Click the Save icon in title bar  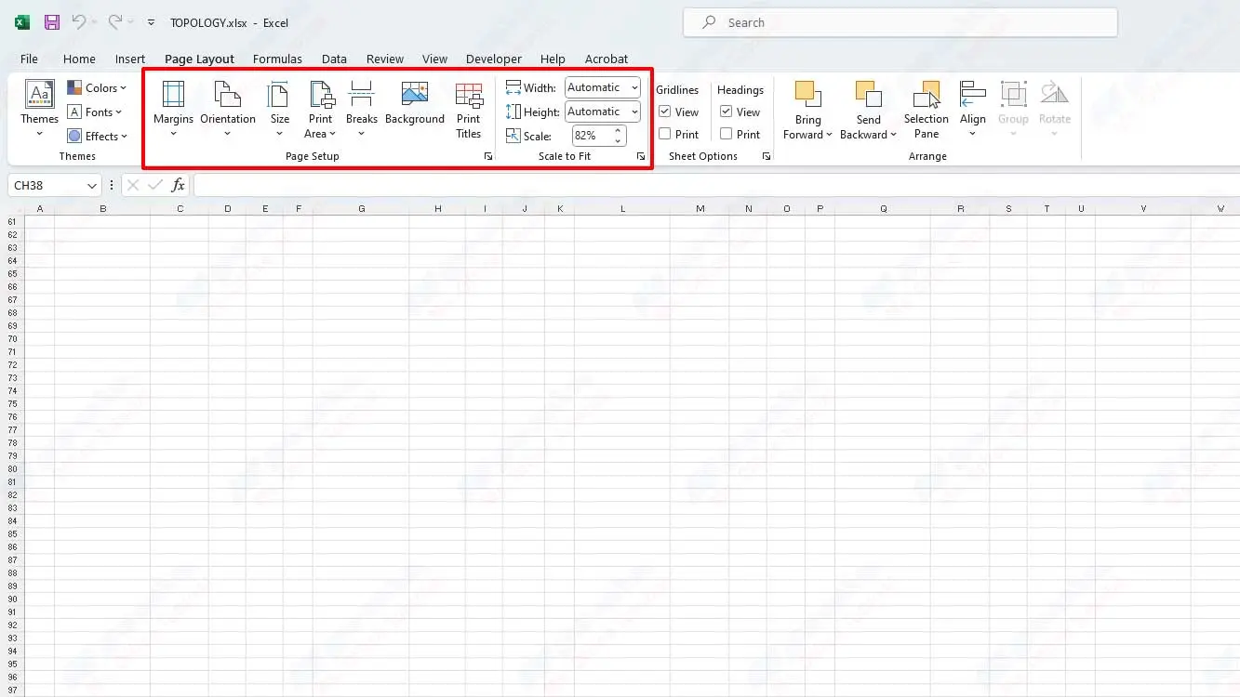(52, 22)
